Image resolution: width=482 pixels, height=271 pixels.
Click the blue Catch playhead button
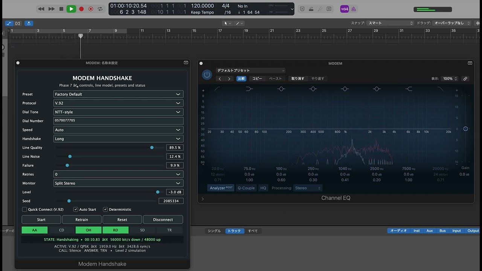coord(29,23)
